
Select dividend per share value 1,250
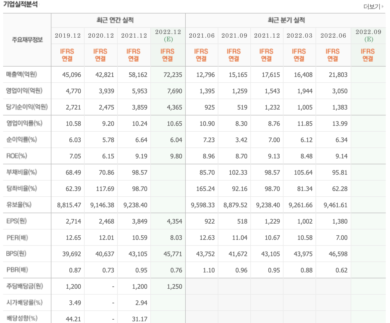(x=174, y=287)
